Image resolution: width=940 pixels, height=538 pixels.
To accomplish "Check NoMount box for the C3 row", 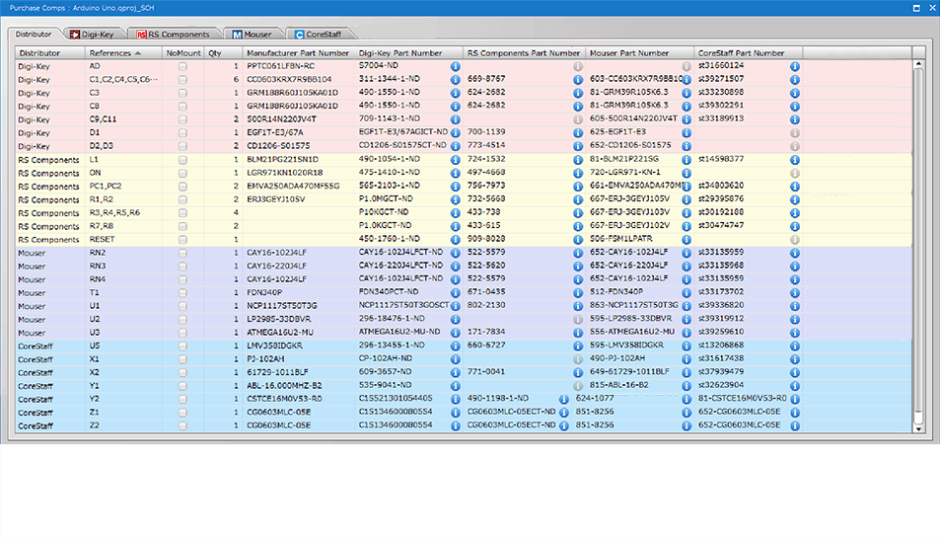I will [x=182, y=93].
